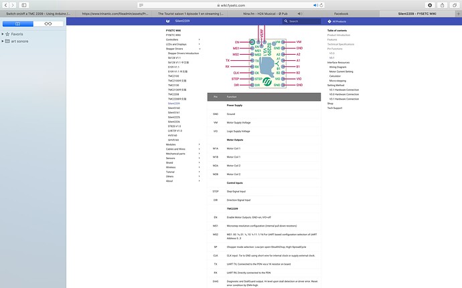
Task: Expand the Controllers menu chevron
Action: [x=199, y=39]
